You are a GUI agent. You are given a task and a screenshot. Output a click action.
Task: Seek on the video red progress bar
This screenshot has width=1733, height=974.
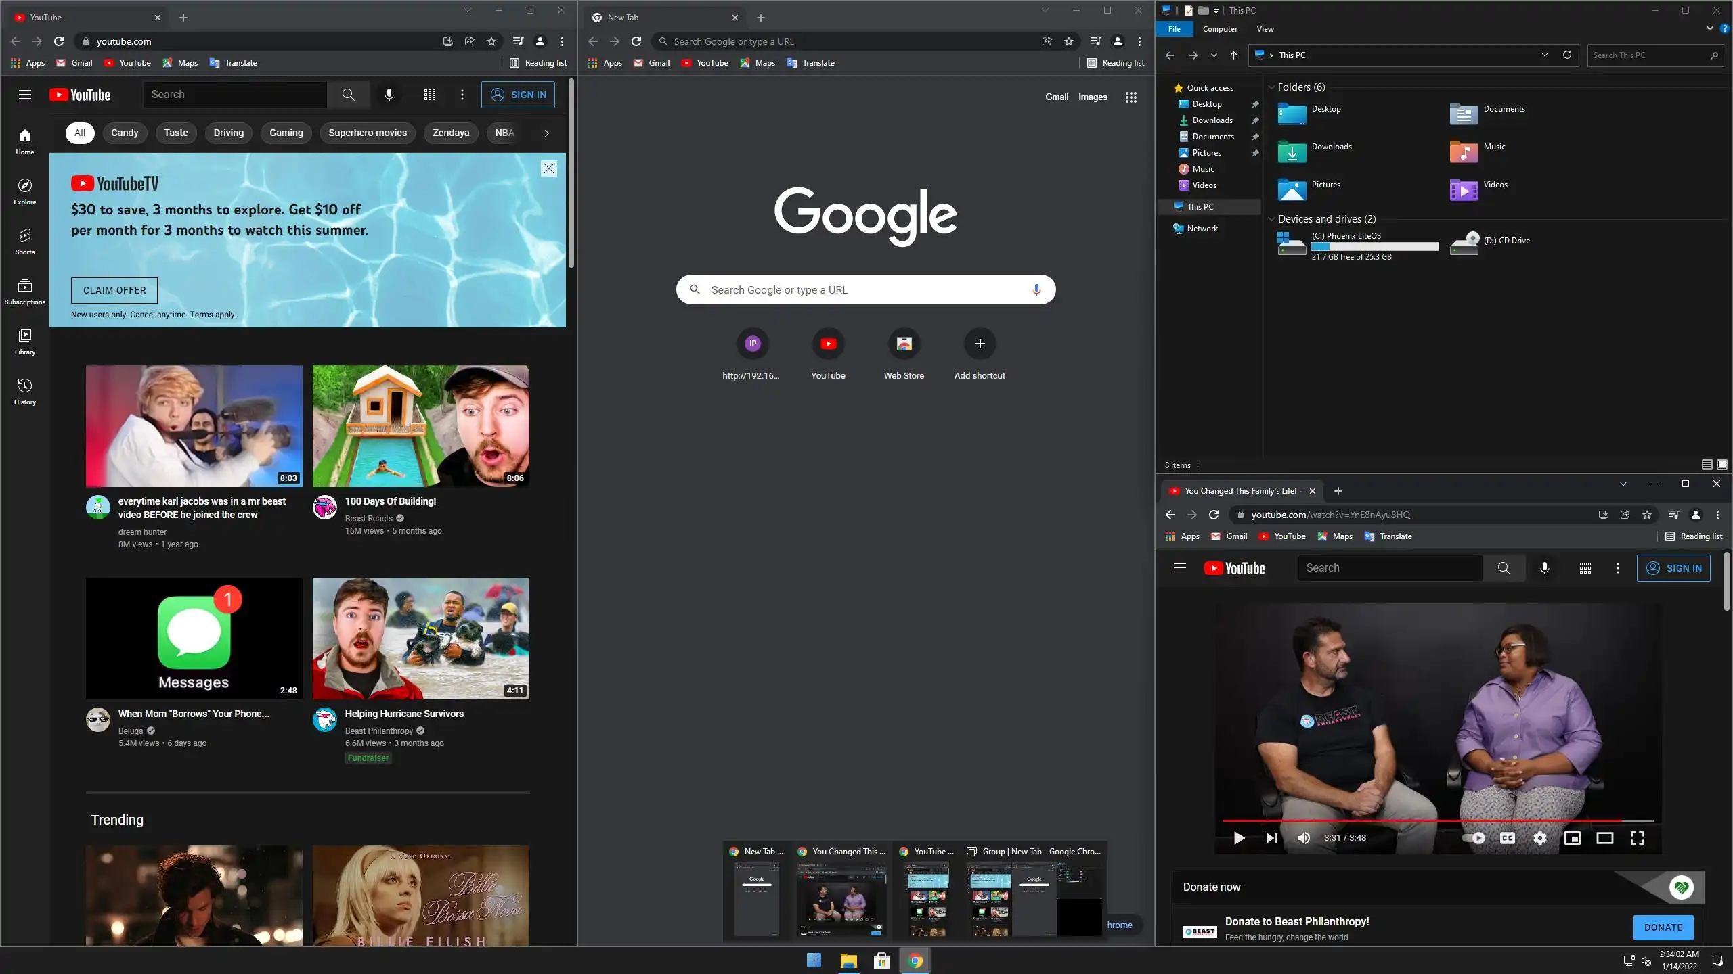click(1422, 820)
